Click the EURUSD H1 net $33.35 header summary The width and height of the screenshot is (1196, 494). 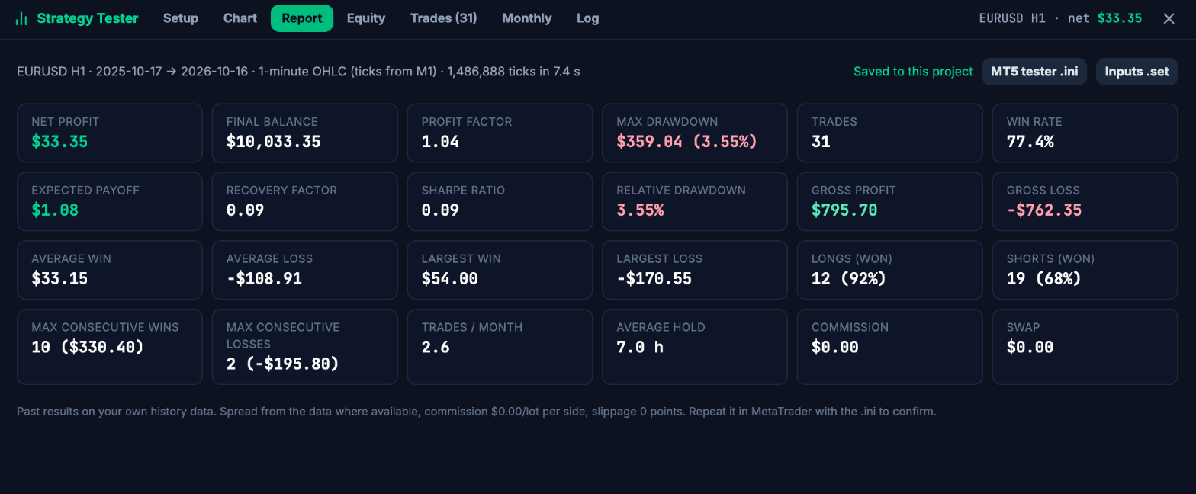click(1060, 18)
